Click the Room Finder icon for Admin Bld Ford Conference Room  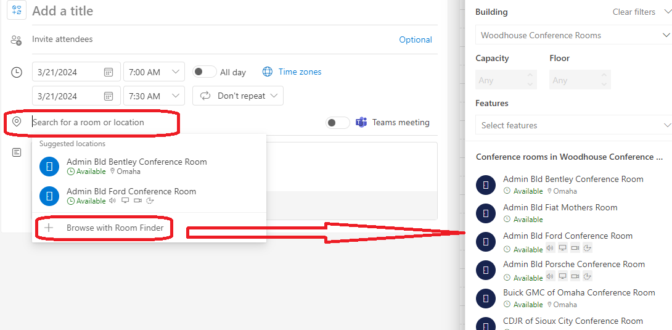tap(486, 241)
